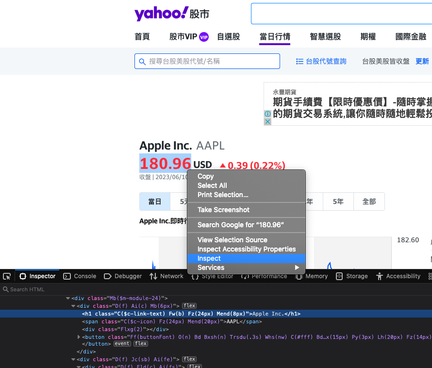432x368 pixels.
Task: Open the Console tab in DevTools
Action: (x=80, y=276)
